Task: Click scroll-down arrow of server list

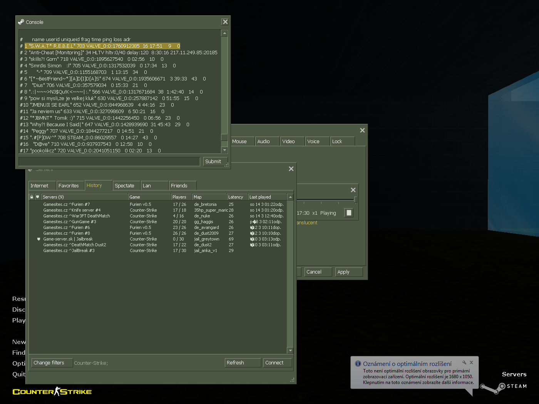Action: tap(290, 351)
